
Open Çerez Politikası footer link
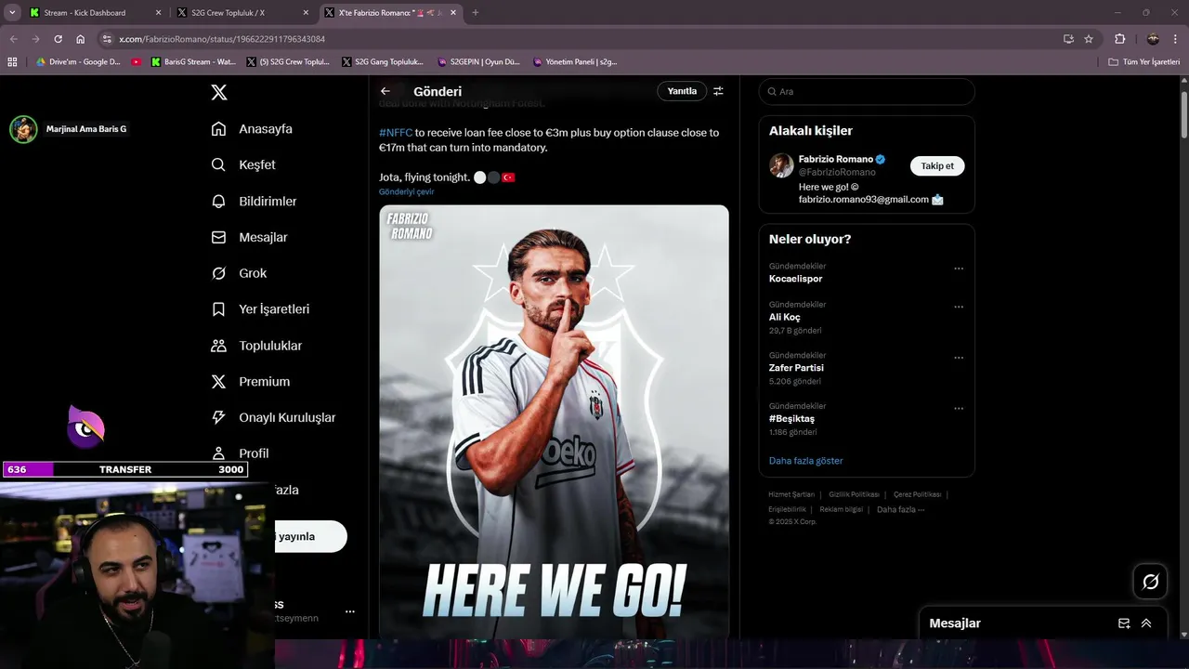click(x=917, y=494)
